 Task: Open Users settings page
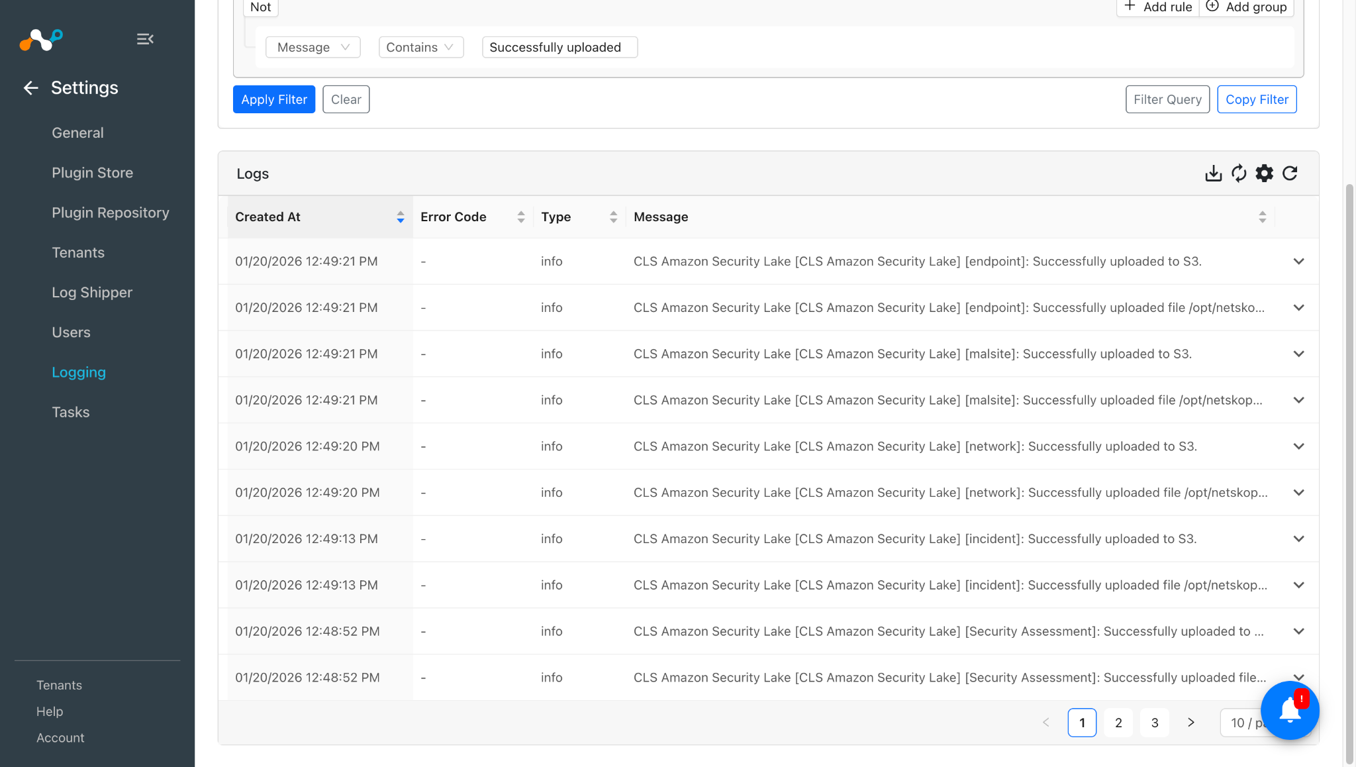[x=71, y=332]
